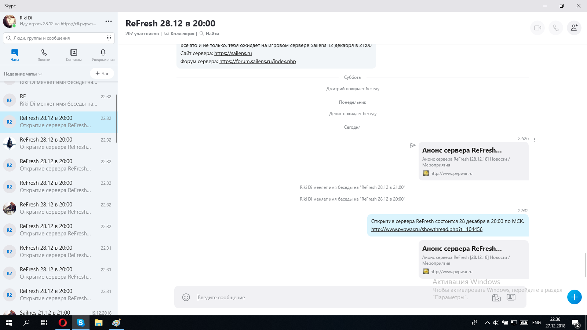Open the 207 участников list
Image resolution: width=587 pixels, height=330 pixels.
tap(142, 34)
